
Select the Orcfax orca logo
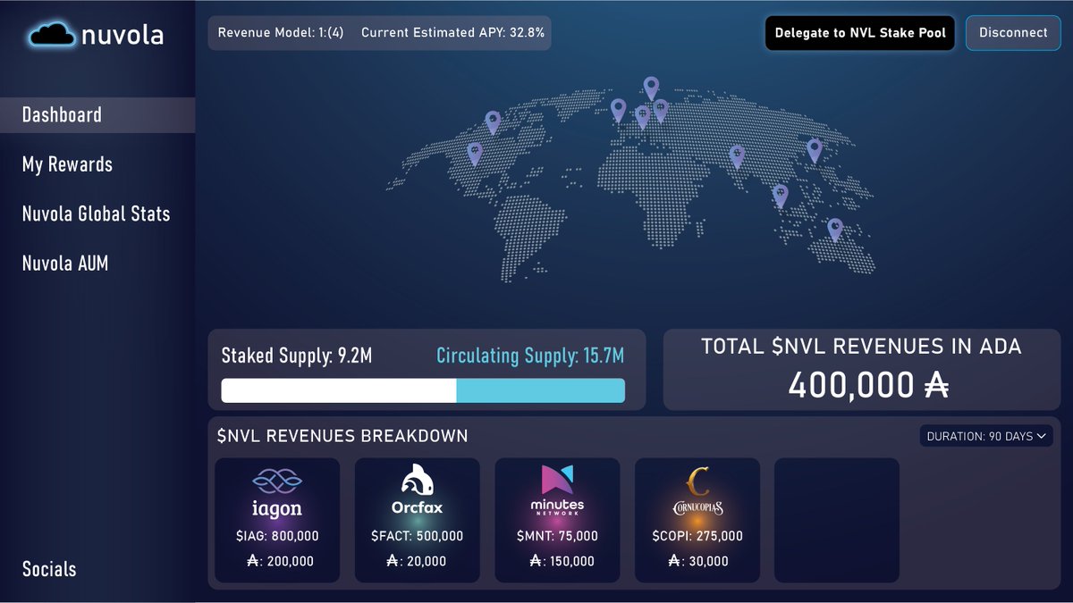417,482
